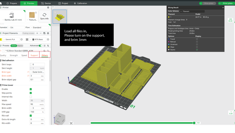Viewport: 235px width, 133px height.
Task: Open Others settings tab
Action: point(45,55)
